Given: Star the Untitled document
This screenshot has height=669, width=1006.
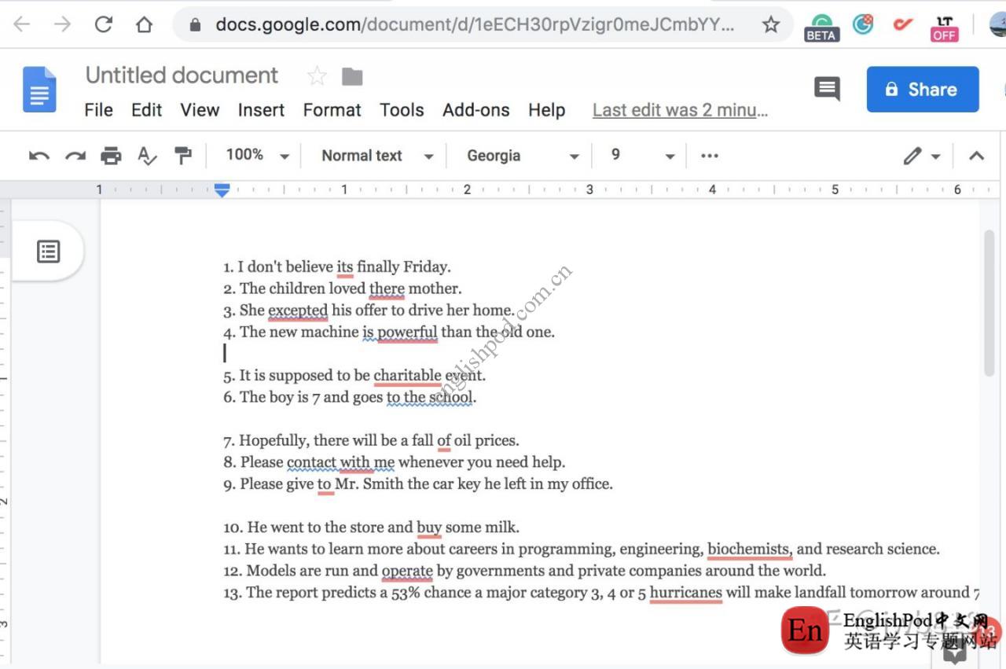Looking at the screenshot, I should 317,76.
